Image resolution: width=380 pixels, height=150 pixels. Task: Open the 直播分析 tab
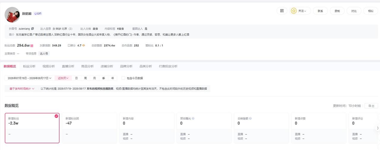click(x=68, y=66)
